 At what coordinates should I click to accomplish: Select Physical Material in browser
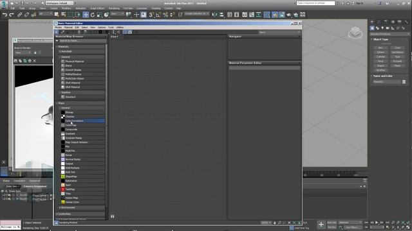pyautogui.click(x=83, y=62)
